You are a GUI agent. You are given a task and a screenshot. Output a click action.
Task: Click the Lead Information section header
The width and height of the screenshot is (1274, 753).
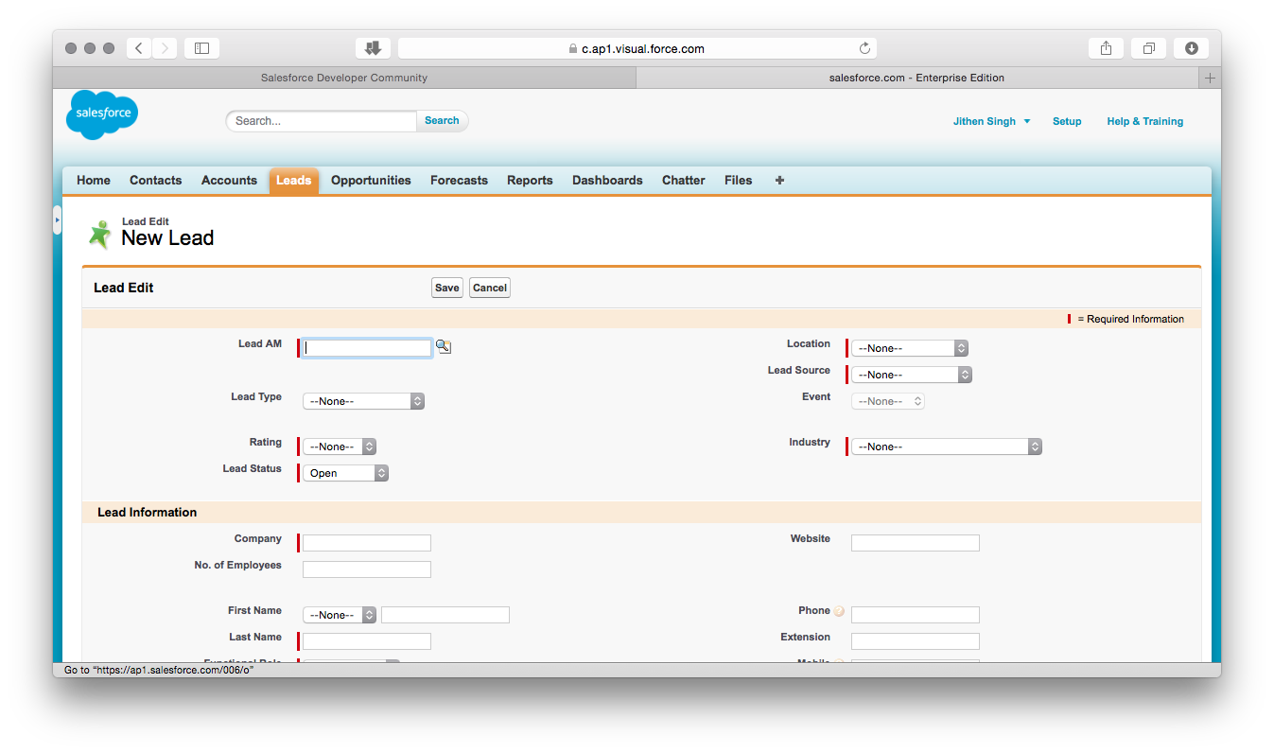point(641,513)
